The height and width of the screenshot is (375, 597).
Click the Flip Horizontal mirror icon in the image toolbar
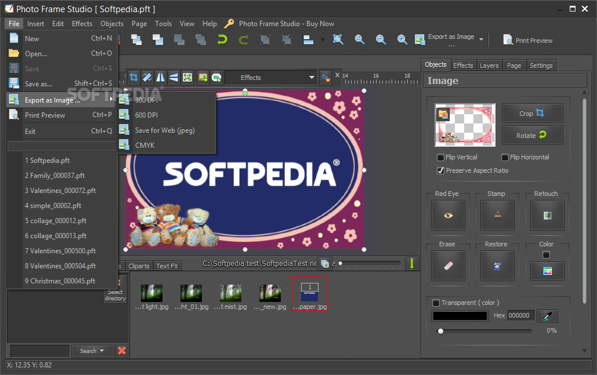pyautogui.click(x=160, y=78)
